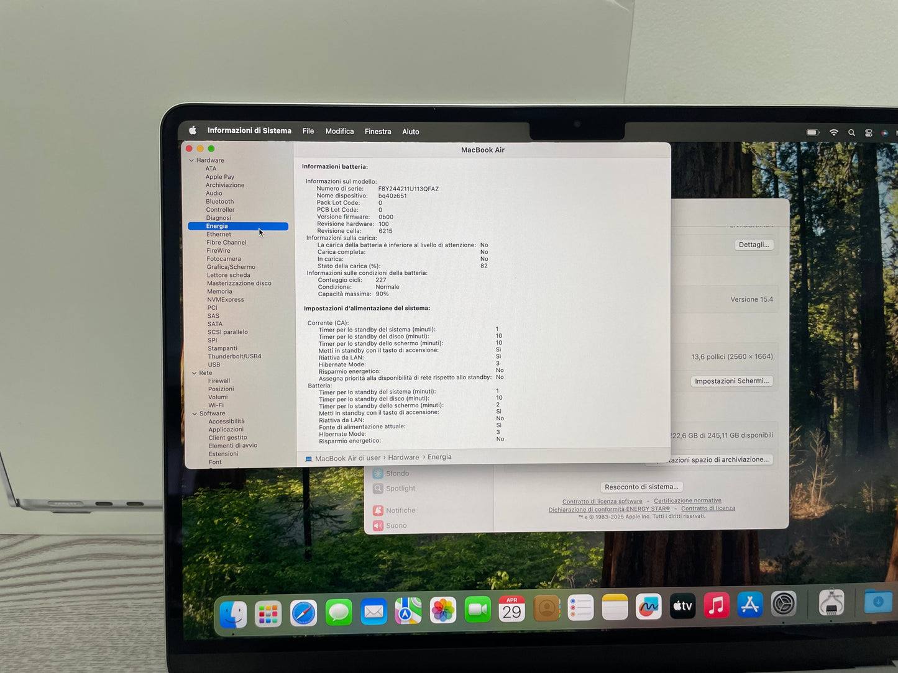Open Freeform app in Dock

click(648, 607)
